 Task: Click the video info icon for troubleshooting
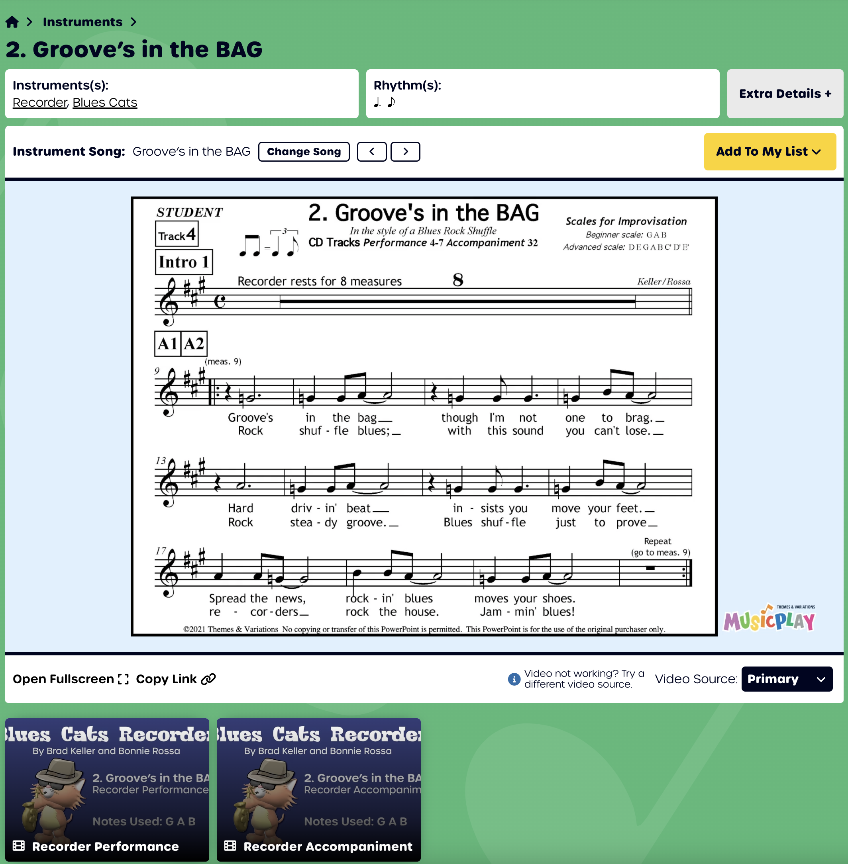tap(513, 678)
